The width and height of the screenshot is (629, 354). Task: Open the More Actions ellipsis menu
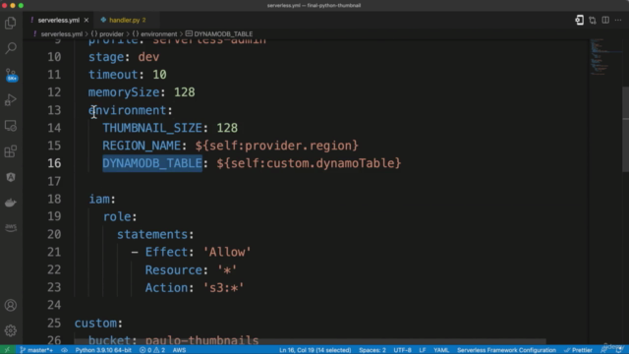coord(618,20)
